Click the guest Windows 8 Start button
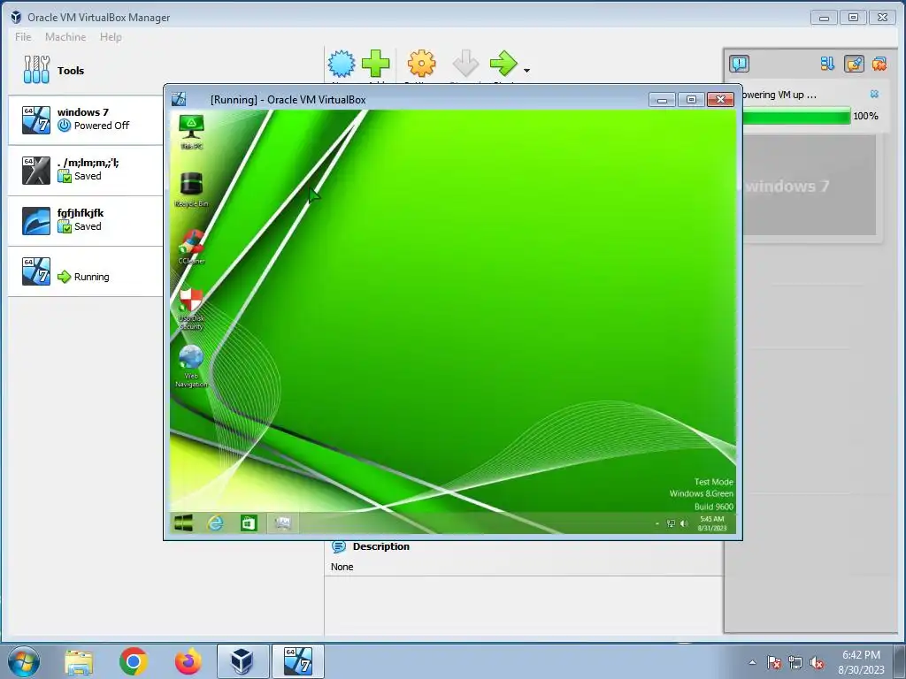906x679 pixels. pos(184,523)
